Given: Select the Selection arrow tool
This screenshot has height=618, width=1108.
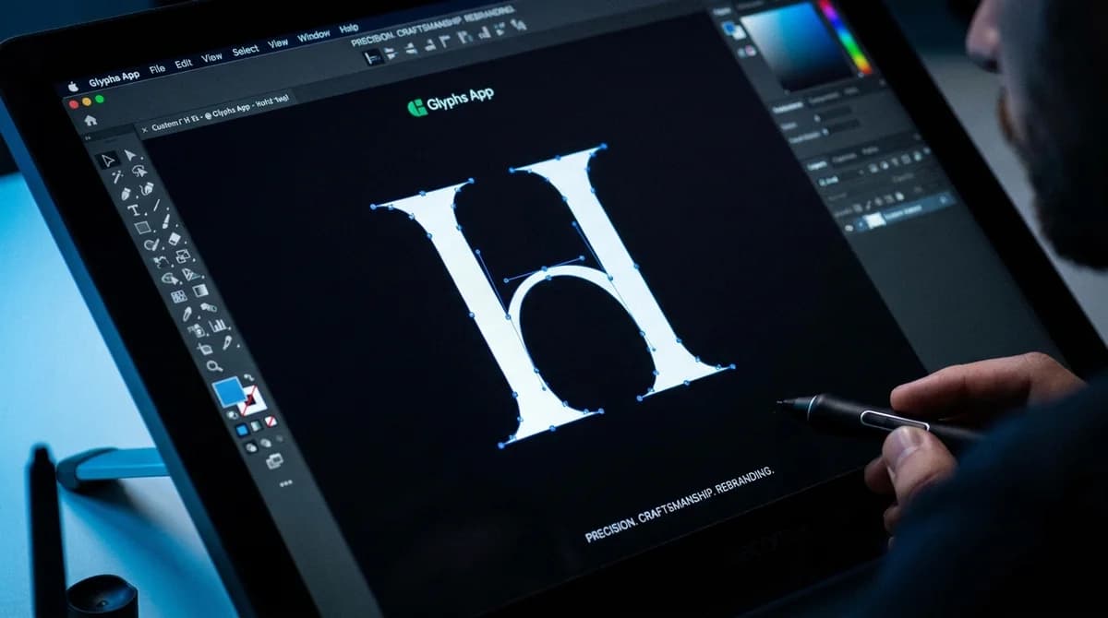Looking at the screenshot, I should point(108,160).
